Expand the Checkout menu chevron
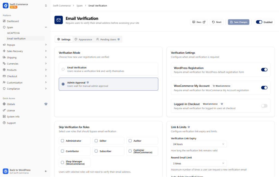279x177 pixels. (x=46, y=76)
